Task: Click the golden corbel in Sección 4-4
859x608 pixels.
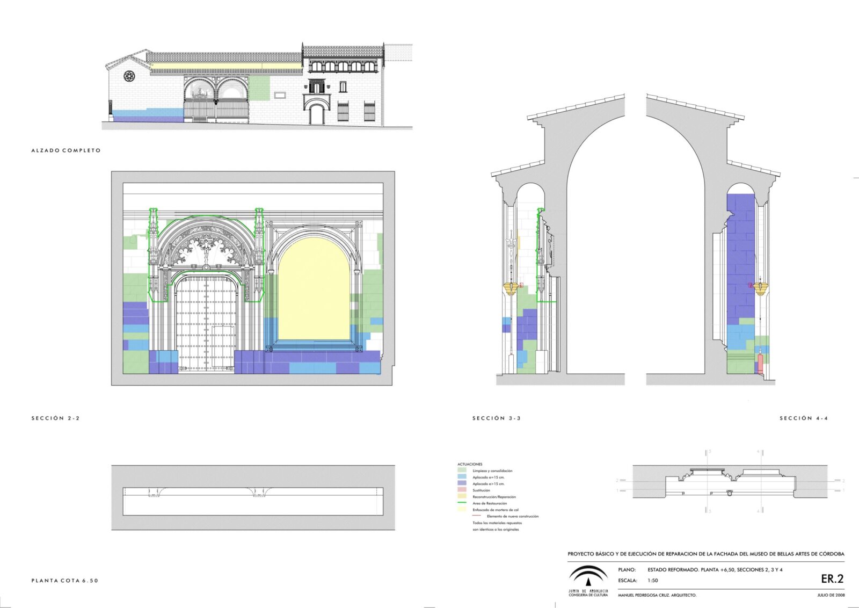Action: [760, 287]
